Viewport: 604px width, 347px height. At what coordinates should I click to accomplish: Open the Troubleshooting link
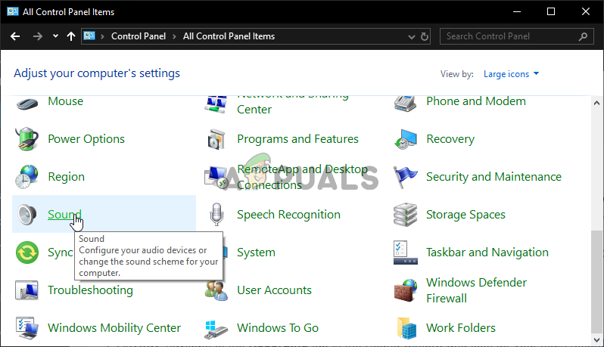[90, 290]
